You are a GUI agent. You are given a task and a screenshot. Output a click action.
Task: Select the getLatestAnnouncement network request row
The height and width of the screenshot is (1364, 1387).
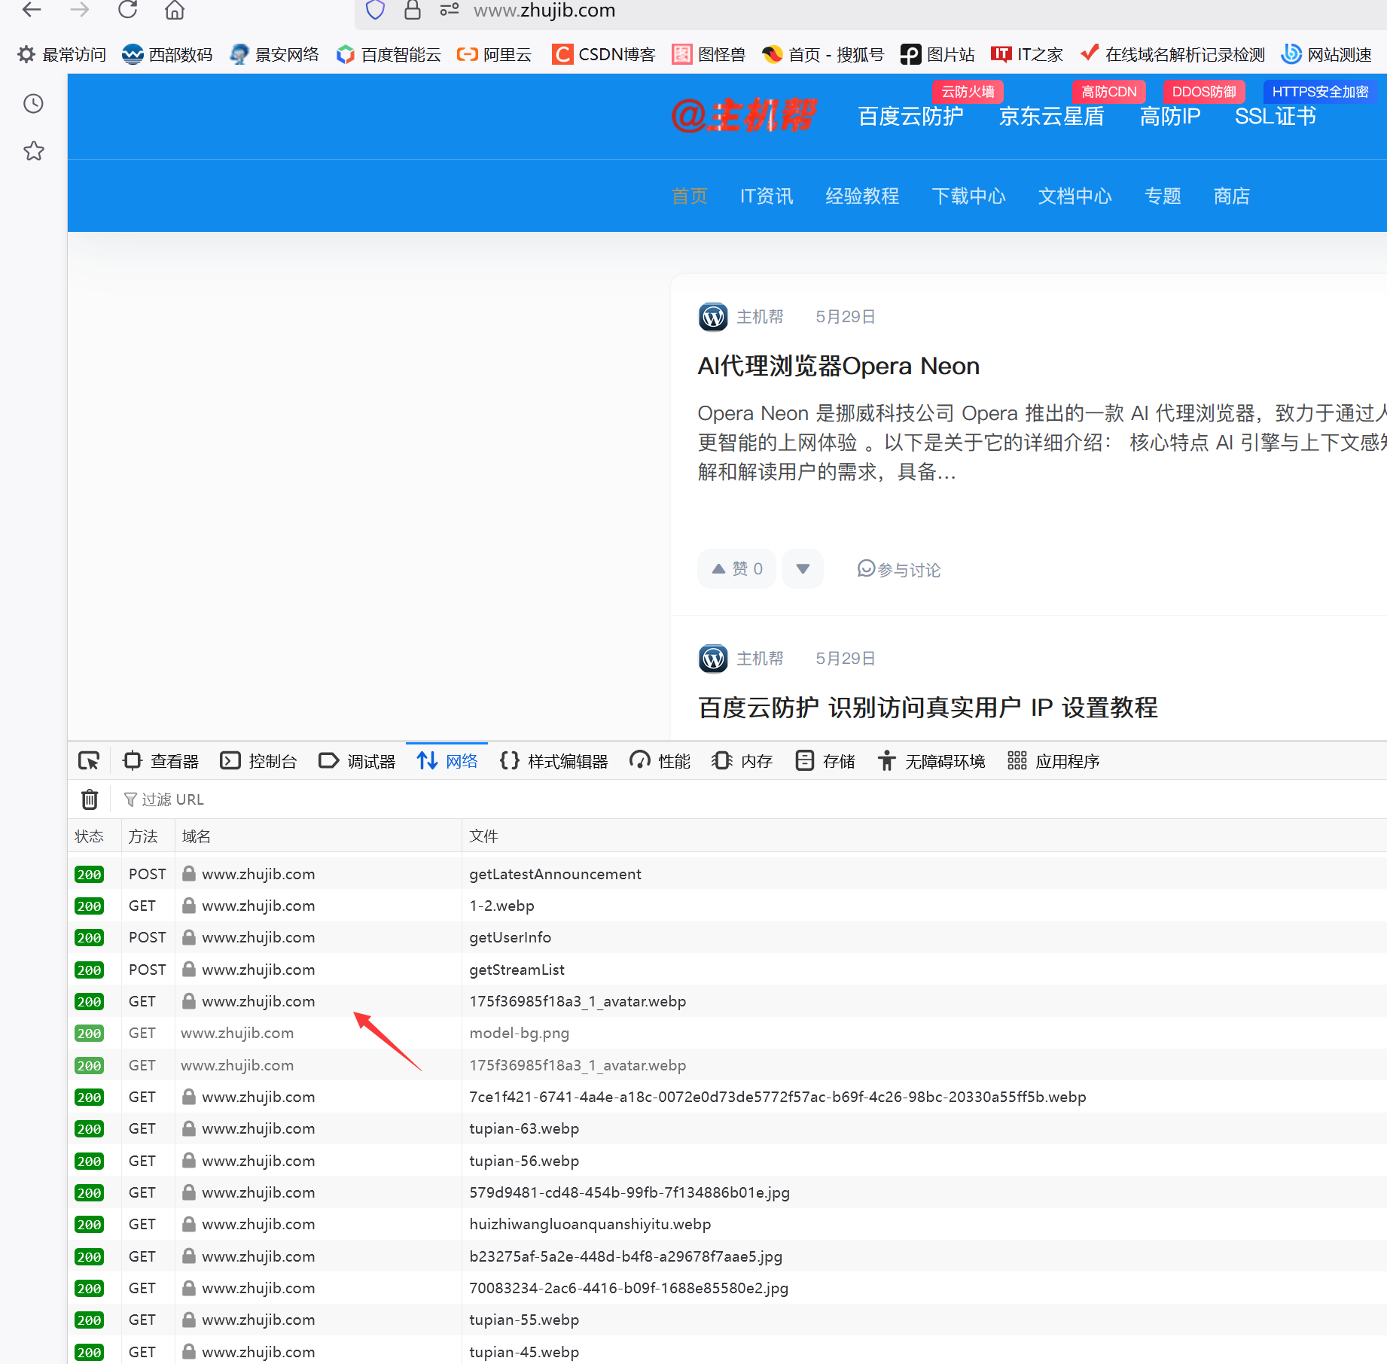point(555,874)
